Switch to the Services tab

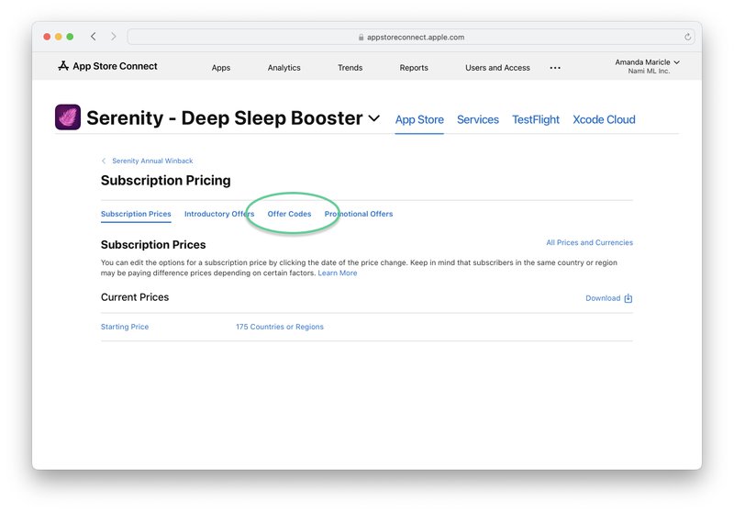[x=478, y=120]
